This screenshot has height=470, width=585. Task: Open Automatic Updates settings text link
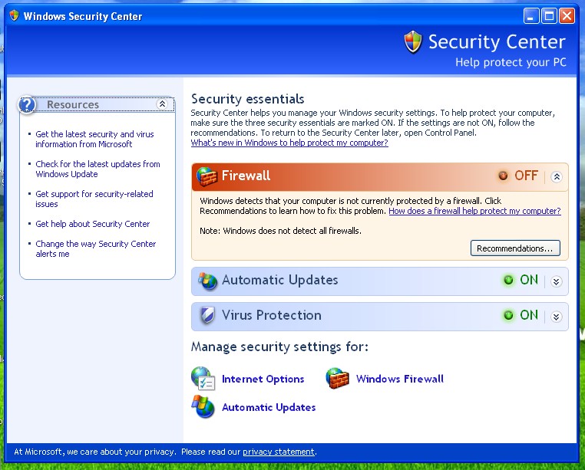[269, 407]
